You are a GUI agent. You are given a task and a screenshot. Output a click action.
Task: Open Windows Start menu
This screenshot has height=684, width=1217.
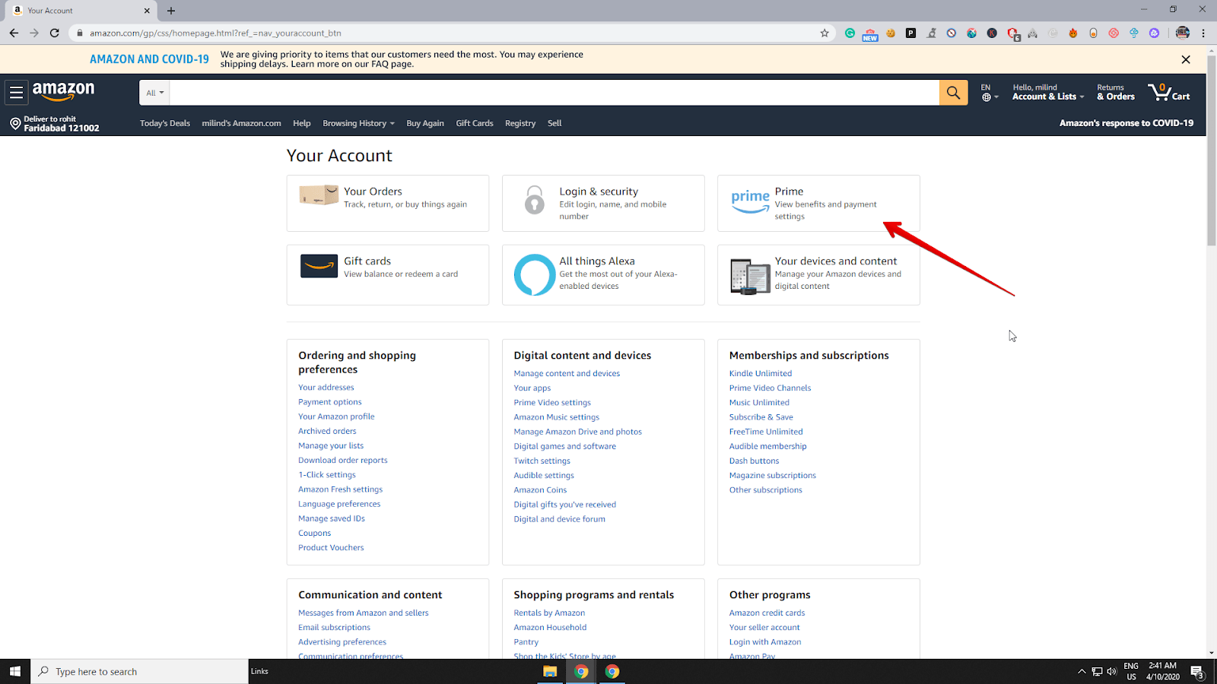click(15, 671)
